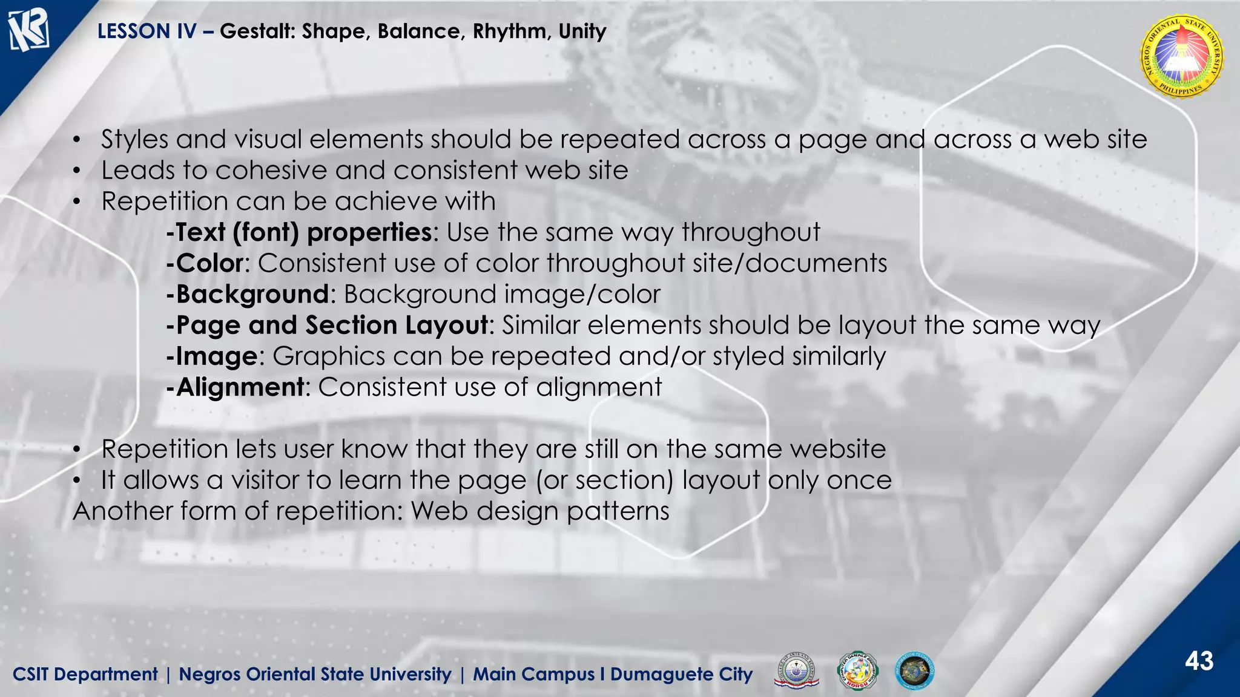Click the KR logo in the corner
Screen dimensions: 1240x697
pos(28,31)
